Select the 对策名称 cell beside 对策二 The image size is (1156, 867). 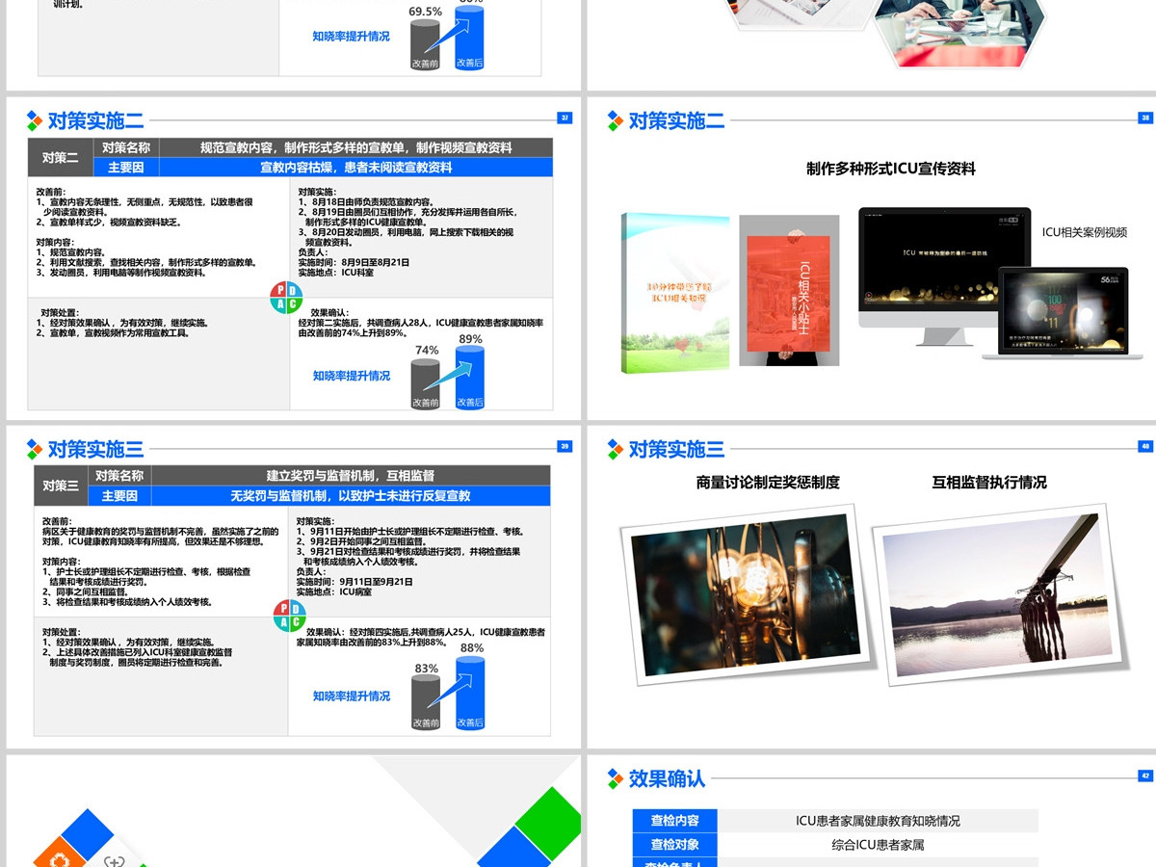[126, 147]
